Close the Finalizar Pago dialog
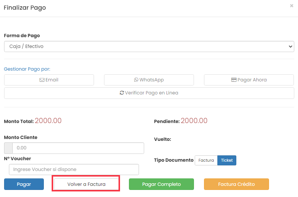This screenshot has height=197, width=298. [x=292, y=6]
